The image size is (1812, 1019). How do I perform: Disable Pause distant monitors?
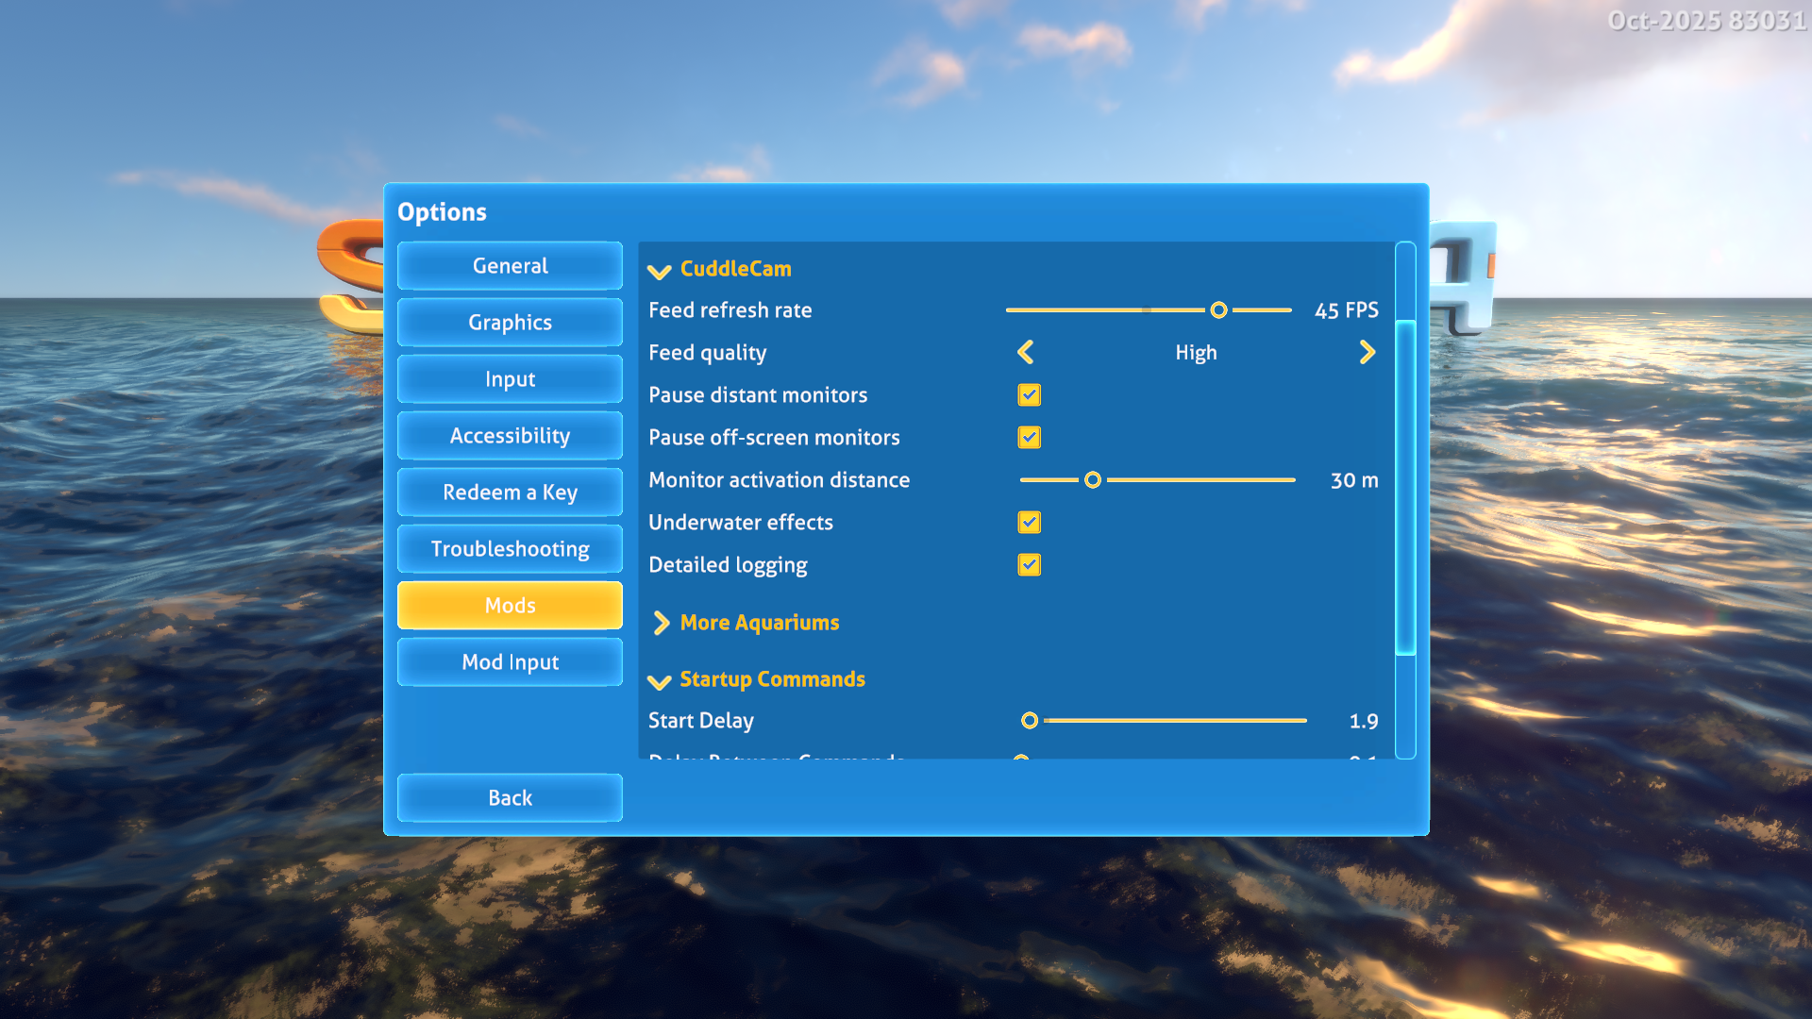(1030, 395)
